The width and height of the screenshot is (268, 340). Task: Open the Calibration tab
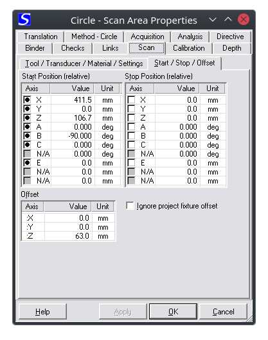tap(189, 48)
